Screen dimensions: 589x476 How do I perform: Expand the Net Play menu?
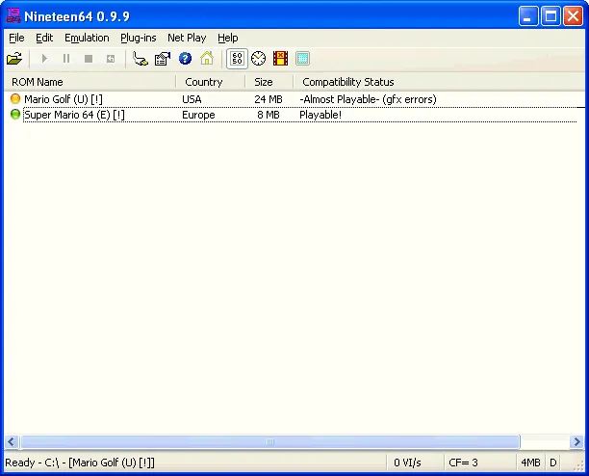(187, 38)
